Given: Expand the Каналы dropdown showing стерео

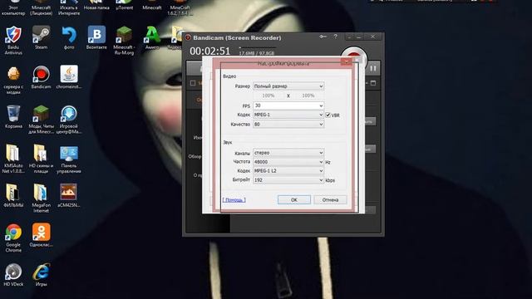Looking at the screenshot, I should coord(288,153).
